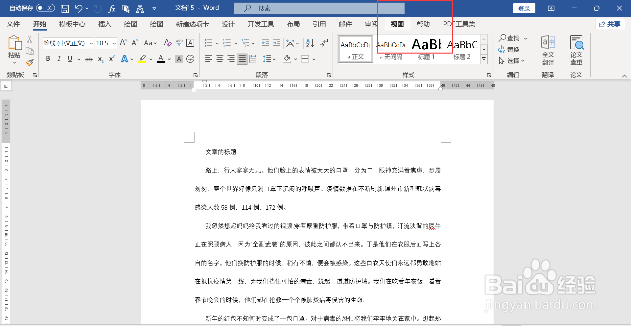Apply the yellow text highlight color
The width and height of the screenshot is (631, 326).
pyautogui.click(x=142, y=59)
